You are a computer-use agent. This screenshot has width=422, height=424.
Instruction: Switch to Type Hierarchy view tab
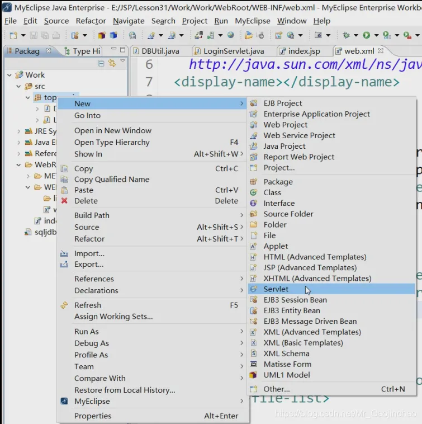pos(83,51)
